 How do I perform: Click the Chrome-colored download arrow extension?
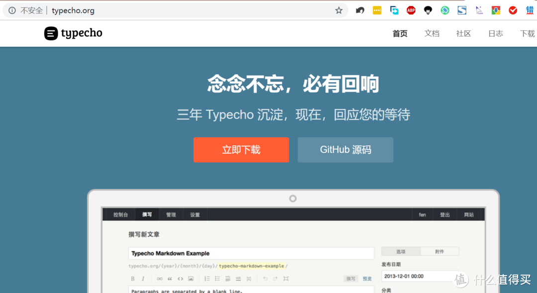click(x=496, y=10)
